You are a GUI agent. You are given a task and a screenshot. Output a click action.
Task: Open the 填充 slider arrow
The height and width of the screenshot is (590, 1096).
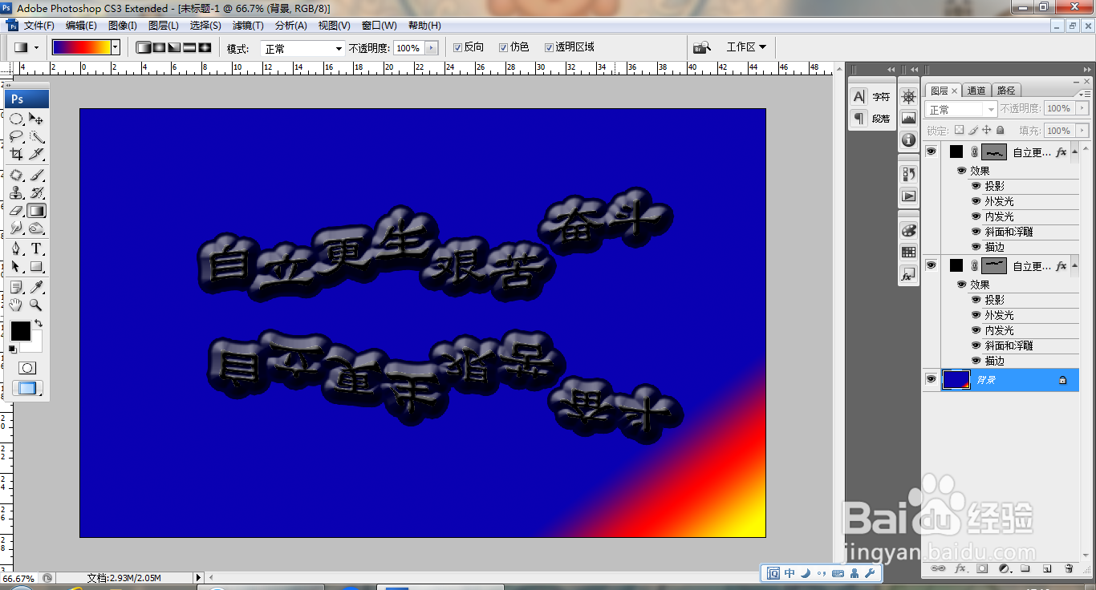(1082, 130)
